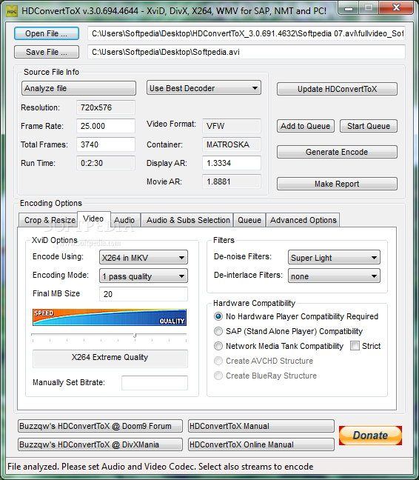
Task: Click Make Report button
Action: (x=337, y=184)
